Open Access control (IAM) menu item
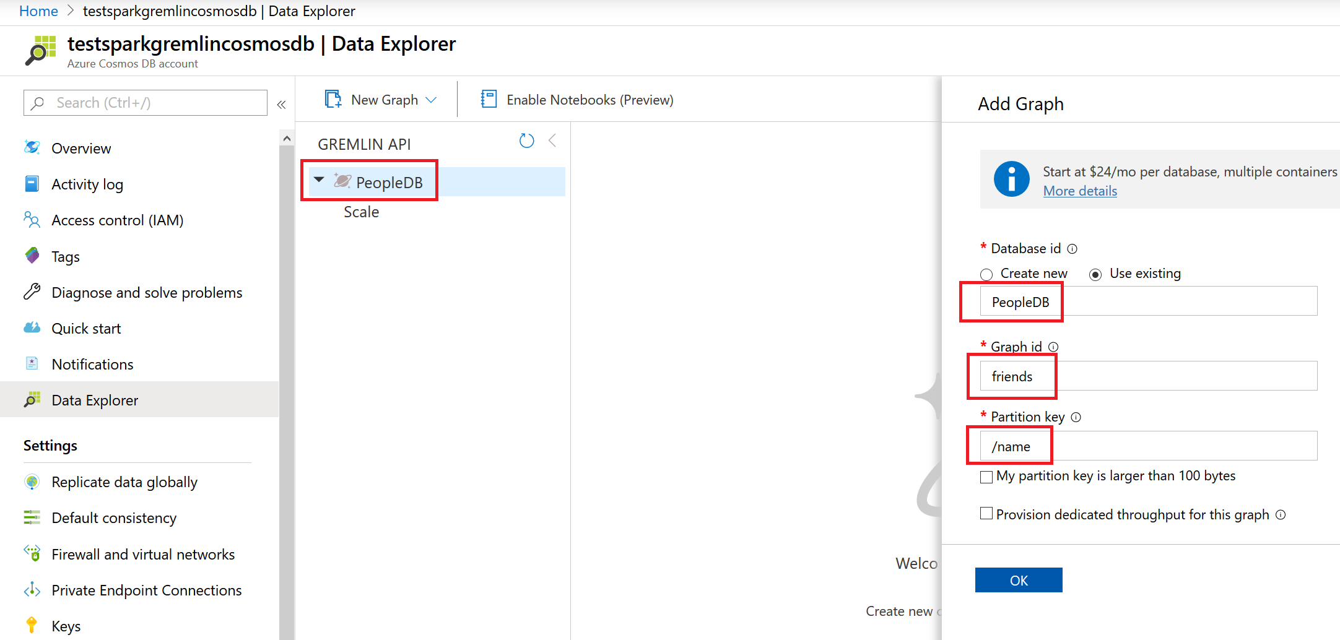The height and width of the screenshot is (640, 1340). pos(117,220)
